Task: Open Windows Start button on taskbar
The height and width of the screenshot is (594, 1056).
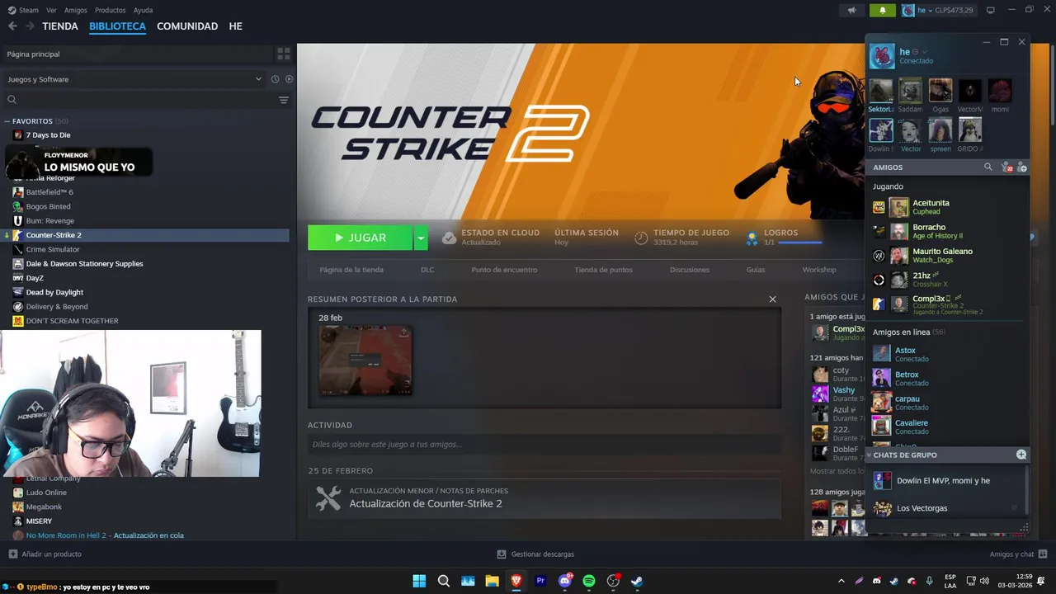Action: 419,581
